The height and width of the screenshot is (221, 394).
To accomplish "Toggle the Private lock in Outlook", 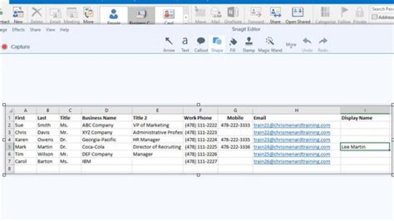I will (360, 15).
